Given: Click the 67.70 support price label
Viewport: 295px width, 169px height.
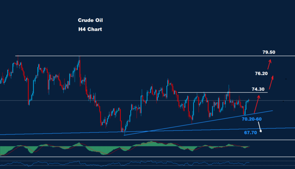Looking at the screenshot, I should [x=251, y=133].
